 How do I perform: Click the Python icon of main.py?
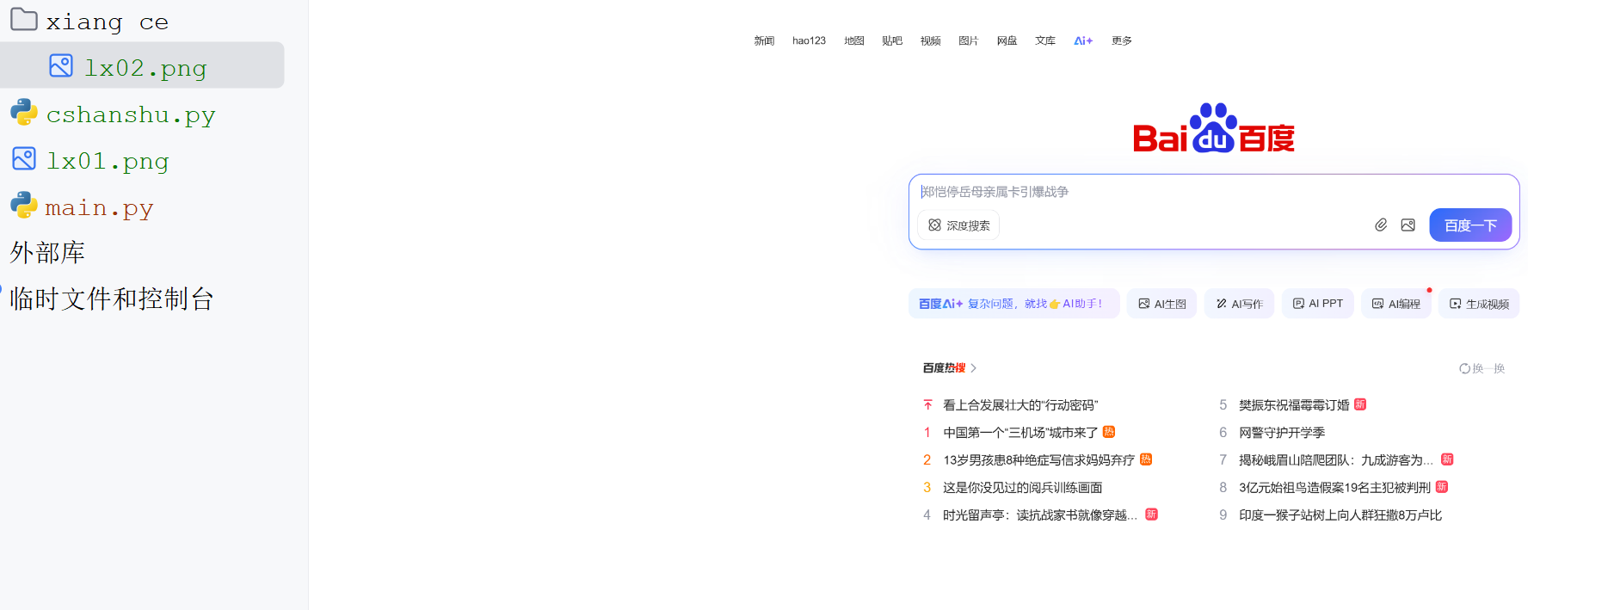(23, 205)
